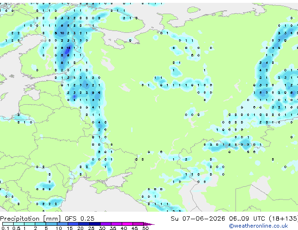Click the 20–25 mm dark blue swatch
298x230 pixels.
point(84,224)
